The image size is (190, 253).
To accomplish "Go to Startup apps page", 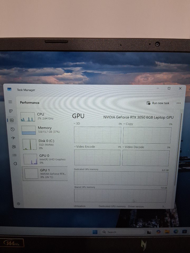I will [13, 138].
